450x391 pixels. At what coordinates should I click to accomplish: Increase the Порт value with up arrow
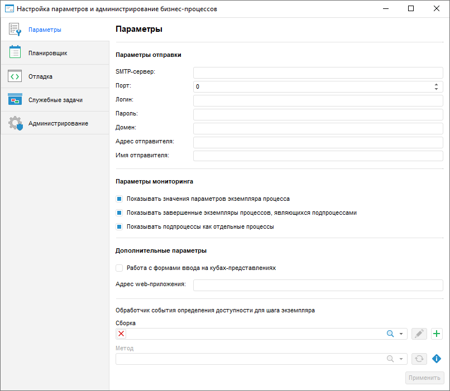436,84
